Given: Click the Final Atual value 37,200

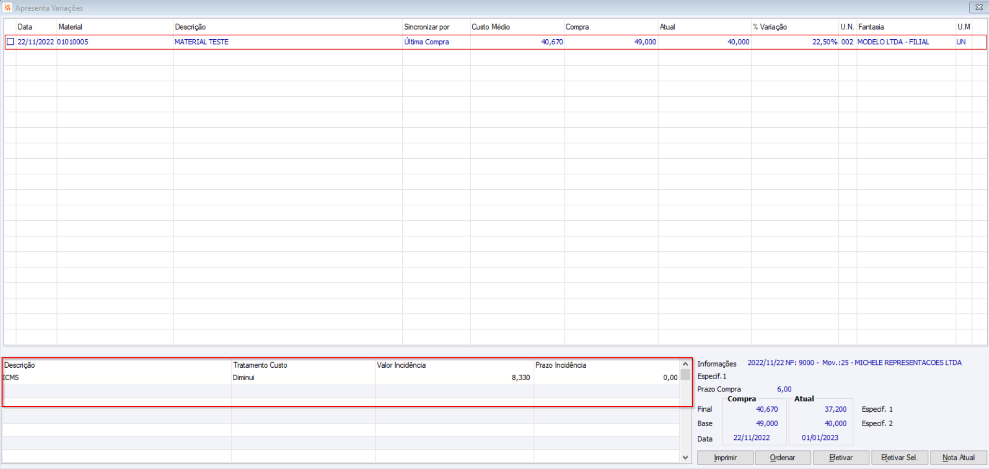Looking at the screenshot, I should coord(836,410).
